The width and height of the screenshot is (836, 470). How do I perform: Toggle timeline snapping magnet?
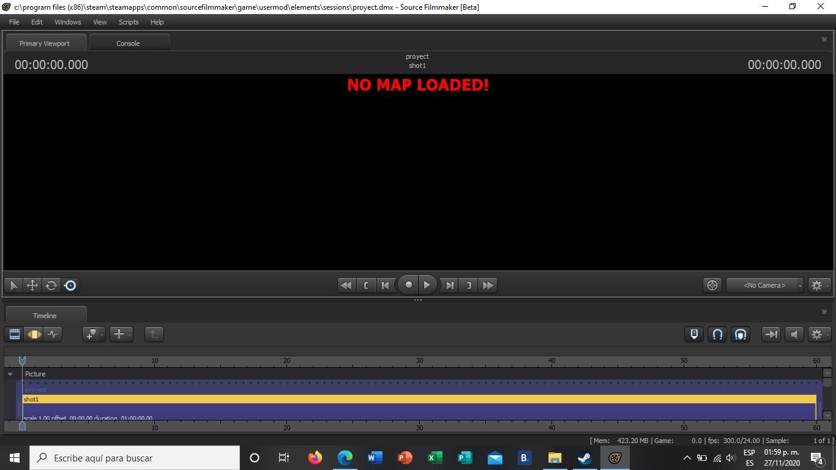[717, 334]
